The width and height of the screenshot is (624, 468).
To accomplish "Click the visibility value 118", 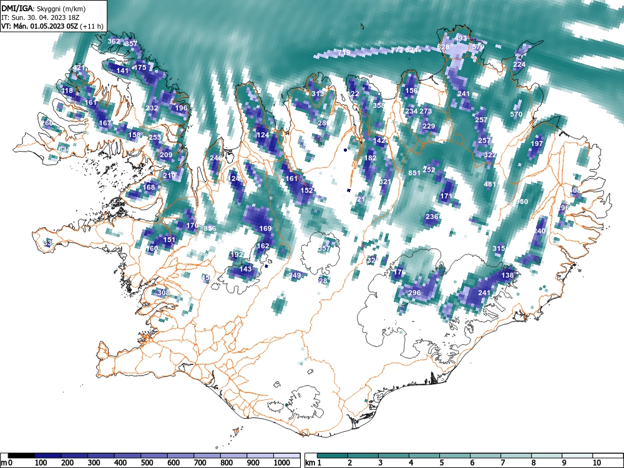I will click(67, 90).
